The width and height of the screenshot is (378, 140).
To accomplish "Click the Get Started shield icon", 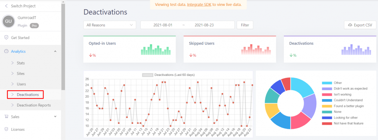I will click(7, 38).
